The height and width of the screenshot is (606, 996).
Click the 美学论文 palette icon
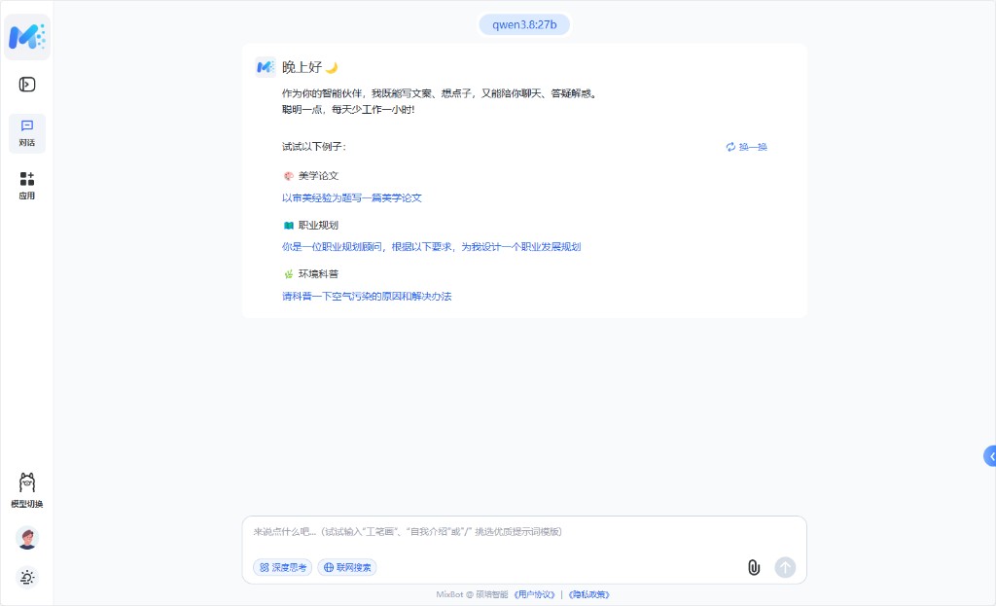(288, 176)
